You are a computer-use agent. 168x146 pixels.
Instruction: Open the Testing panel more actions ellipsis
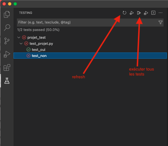(x=161, y=13)
